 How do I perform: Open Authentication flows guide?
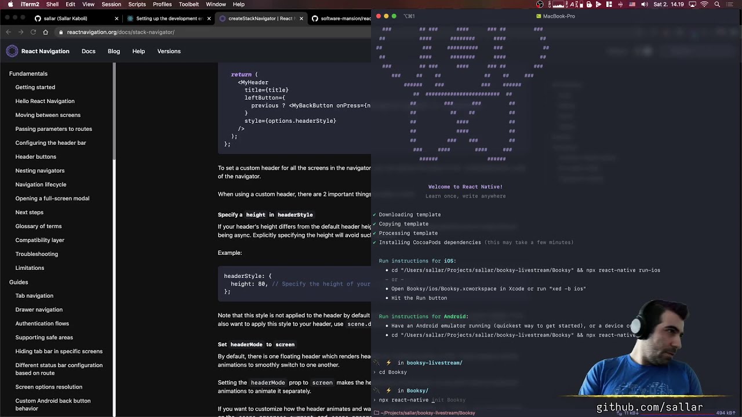[42, 323]
